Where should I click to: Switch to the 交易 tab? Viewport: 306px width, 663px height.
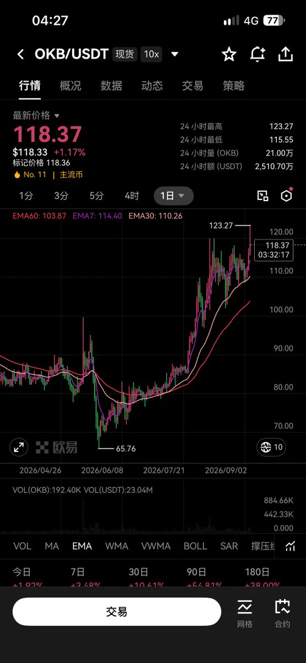pos(193,86)
